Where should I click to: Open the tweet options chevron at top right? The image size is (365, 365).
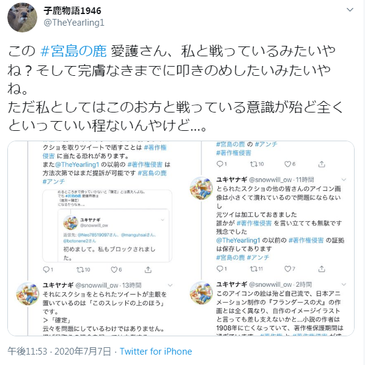coord(350,10)
